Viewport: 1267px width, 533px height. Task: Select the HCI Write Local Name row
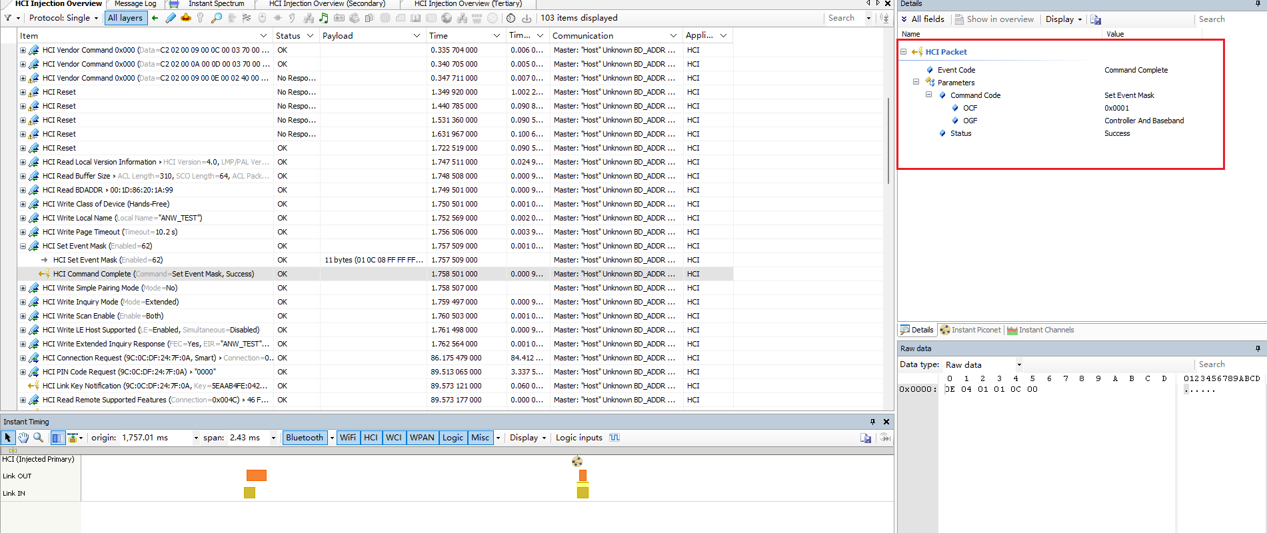pyautogui.click(x=375, y=218)
